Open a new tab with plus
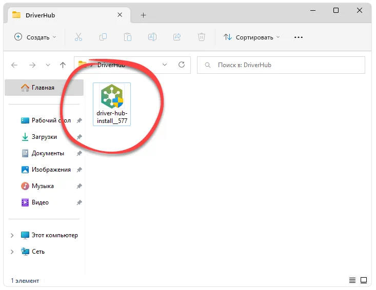The width and height of the screenshot is (376, 290). (143, 15)
